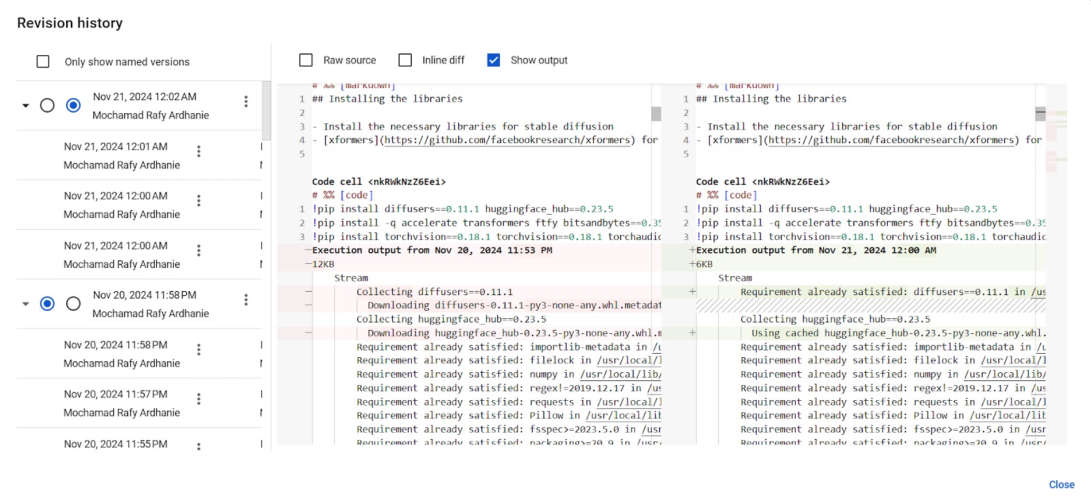Image resolution: width=1091 pixels, height=501 pixels.
Task: Open three-dot menu for Nov 20 11:55 PM revision
Action: pos(198,446)
